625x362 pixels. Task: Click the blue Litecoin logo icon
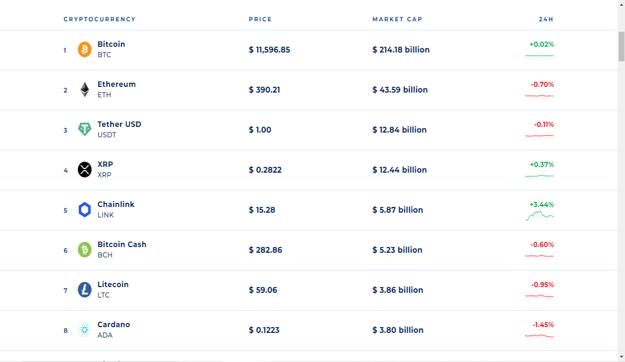pos(84,290)
